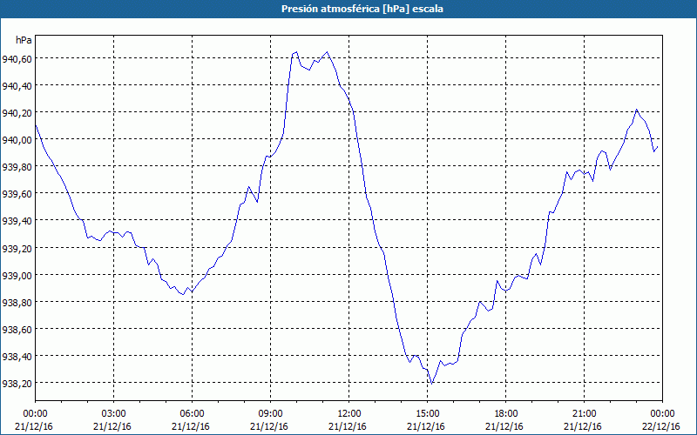Click the 15:00 time label
This screenshot has width=697, height=435.
click(427, 414)
